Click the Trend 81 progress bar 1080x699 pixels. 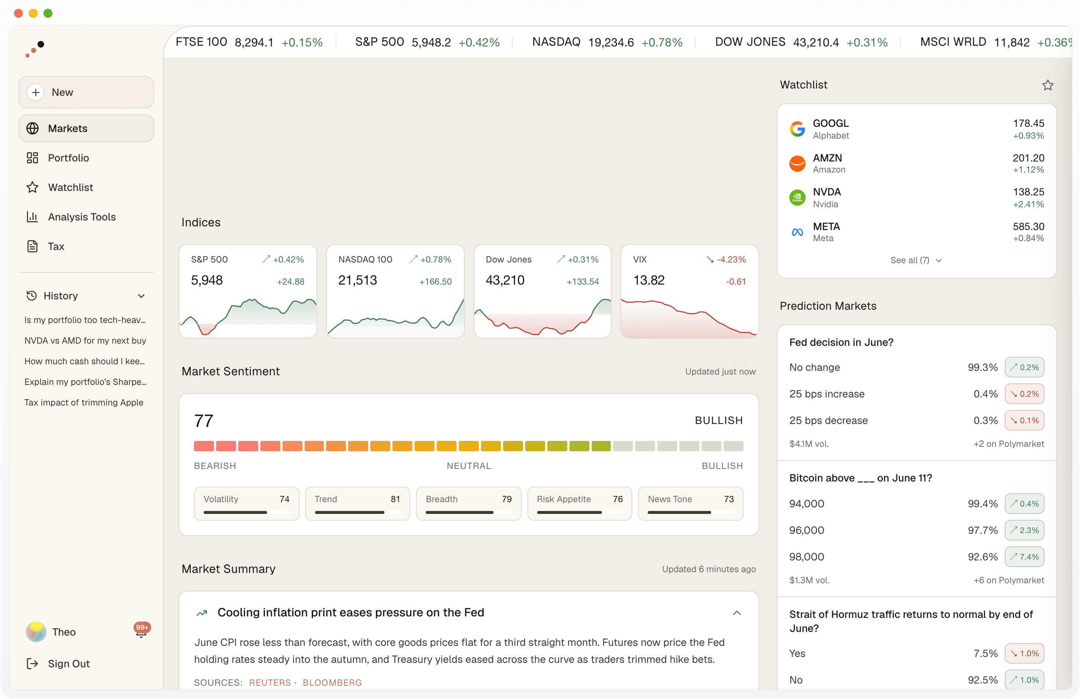pos(357,512)
